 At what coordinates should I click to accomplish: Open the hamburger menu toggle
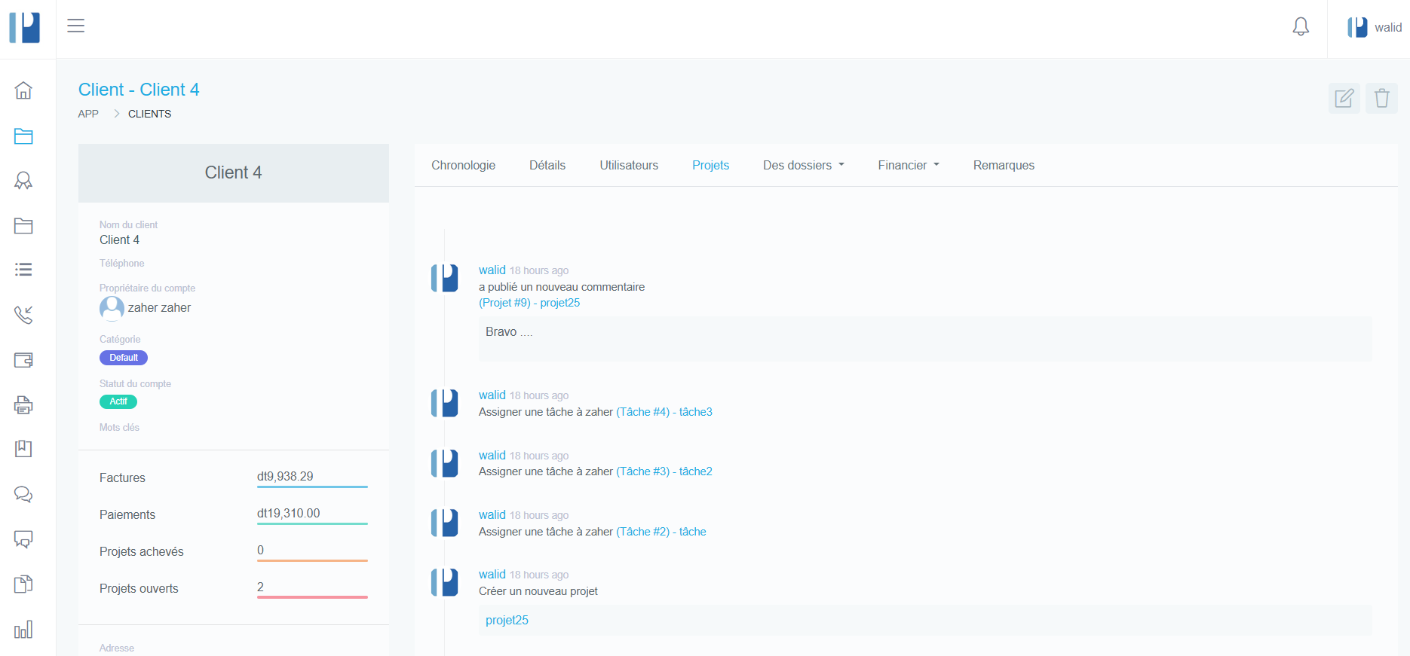coord(75,26)
